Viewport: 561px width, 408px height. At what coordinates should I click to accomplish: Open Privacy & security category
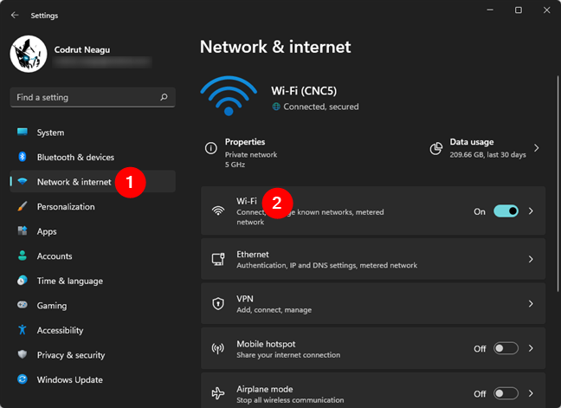point(93,354)
